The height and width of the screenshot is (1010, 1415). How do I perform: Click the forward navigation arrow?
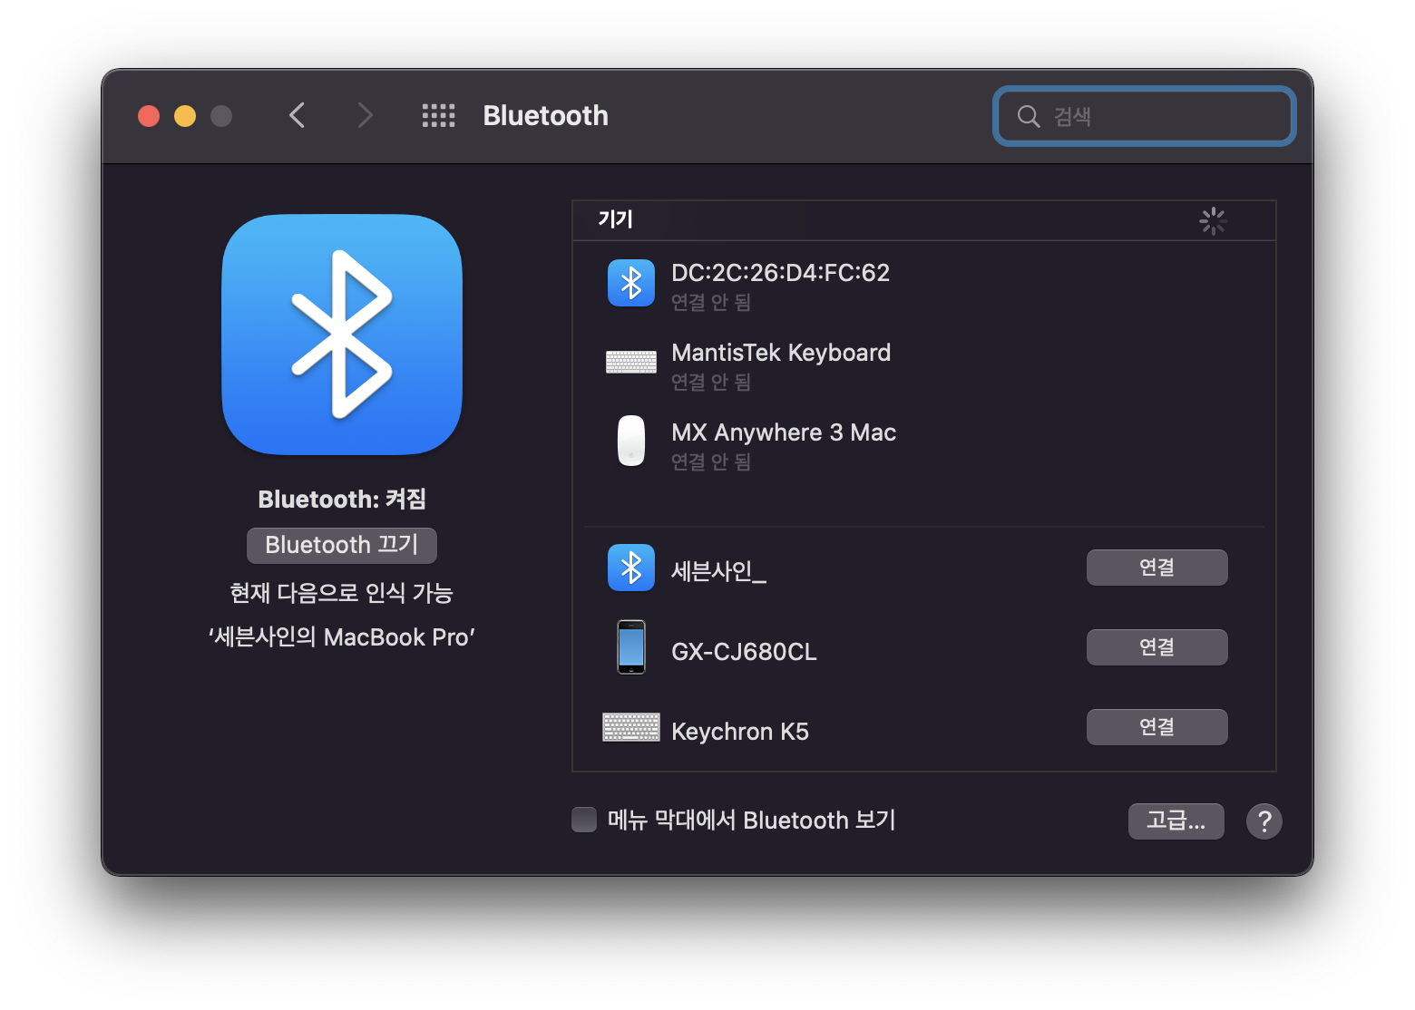(x=365, y=115)
